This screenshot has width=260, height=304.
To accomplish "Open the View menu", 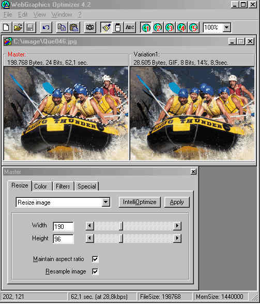I will click(39, 15).
